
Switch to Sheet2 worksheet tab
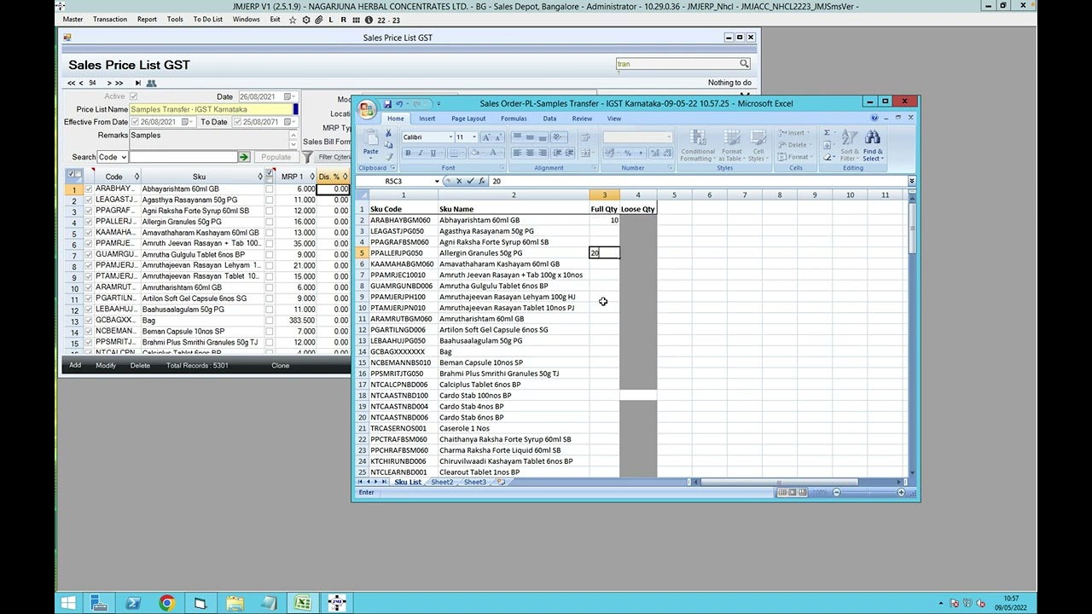[x=442, y=483]
